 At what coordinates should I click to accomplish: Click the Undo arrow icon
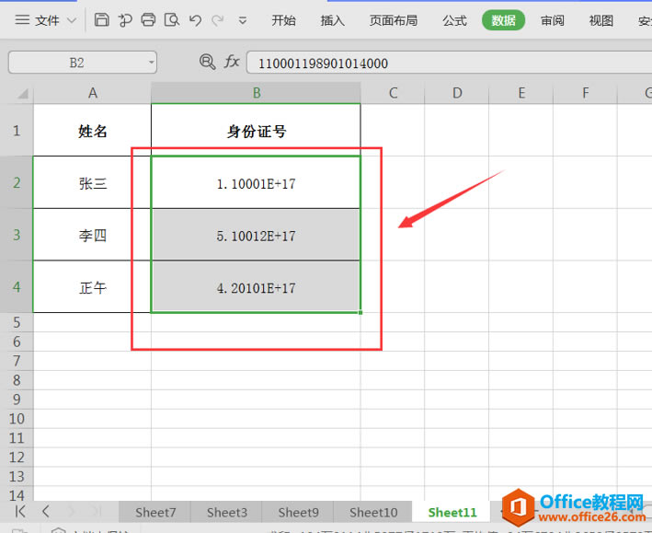195,20
